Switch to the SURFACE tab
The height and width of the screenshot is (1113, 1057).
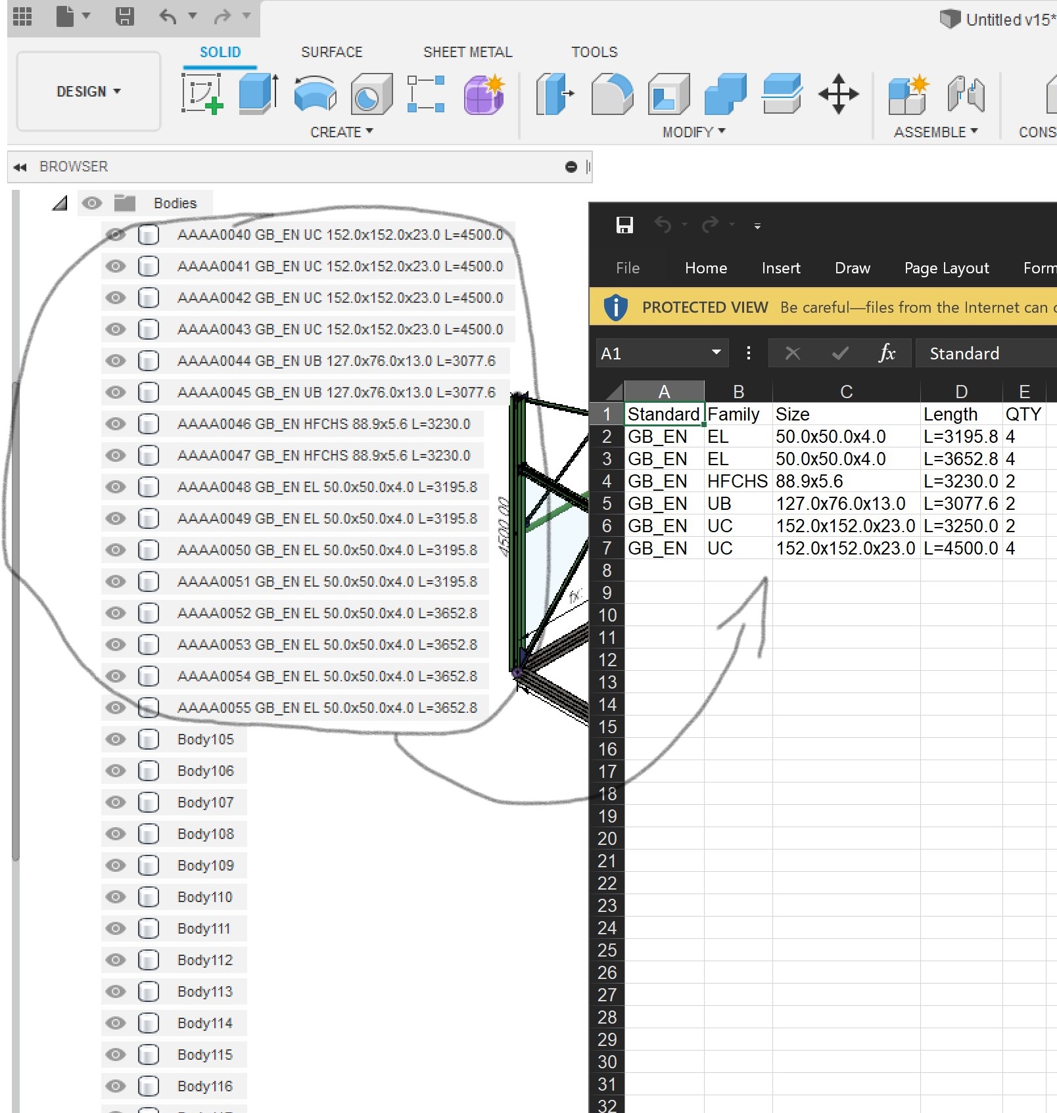(331, 52)
